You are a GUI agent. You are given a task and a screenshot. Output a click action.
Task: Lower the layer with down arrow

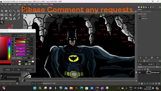click(x=148, y=83)
